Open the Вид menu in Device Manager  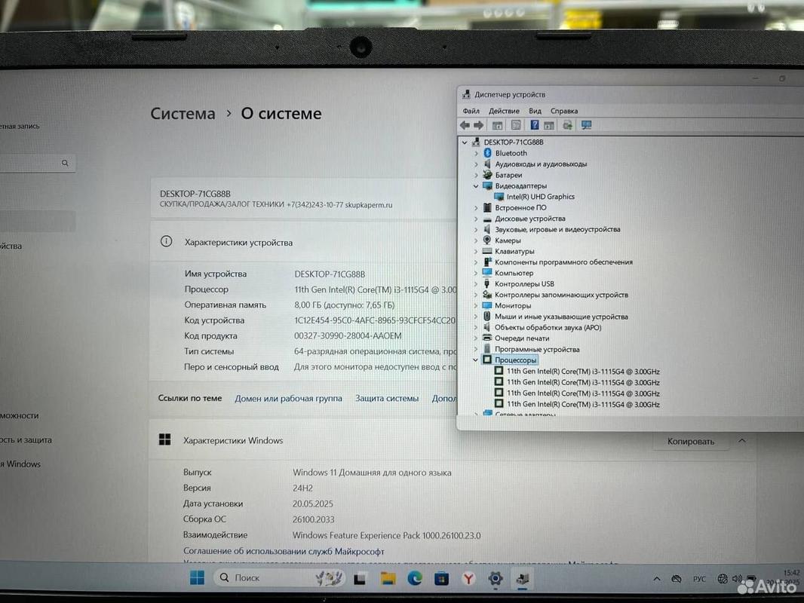click(535, 111)
